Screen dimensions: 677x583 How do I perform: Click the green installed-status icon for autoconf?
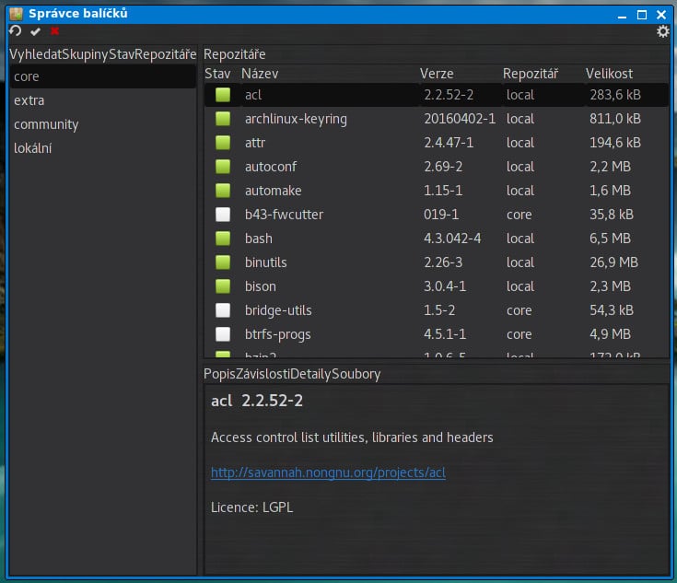point(223,167)
